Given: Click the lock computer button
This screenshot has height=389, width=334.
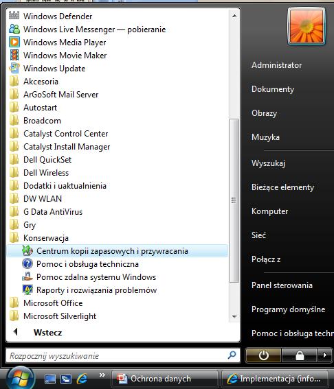Looking at the screenshot, I should click(300, 355).
